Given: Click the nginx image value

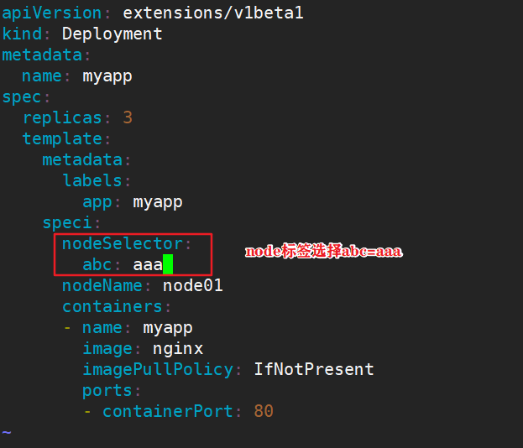Looking at the screenshot, I should click(x=178, y=349).
